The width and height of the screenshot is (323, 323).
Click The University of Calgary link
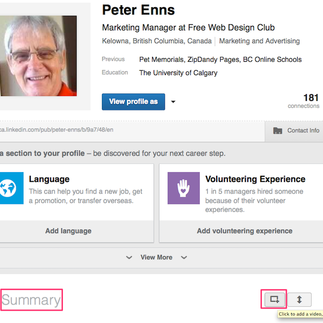tap(178, 73)
